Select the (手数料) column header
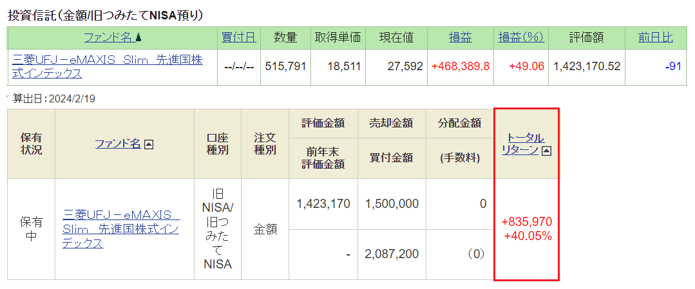695x289 pixels. [x=459, y=158]
